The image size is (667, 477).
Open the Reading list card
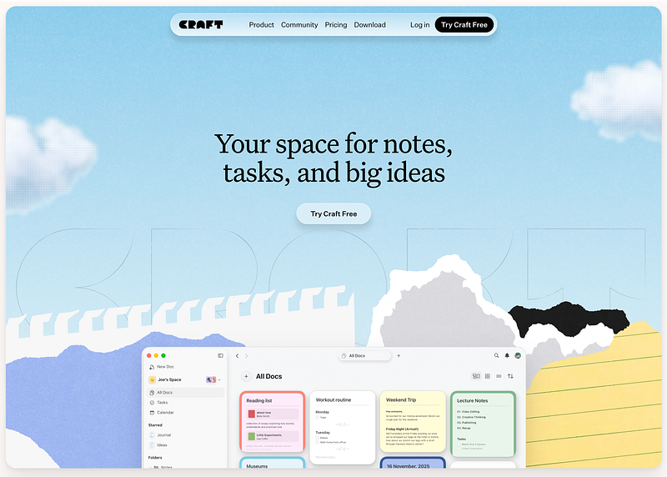click(x=273, y=422)
